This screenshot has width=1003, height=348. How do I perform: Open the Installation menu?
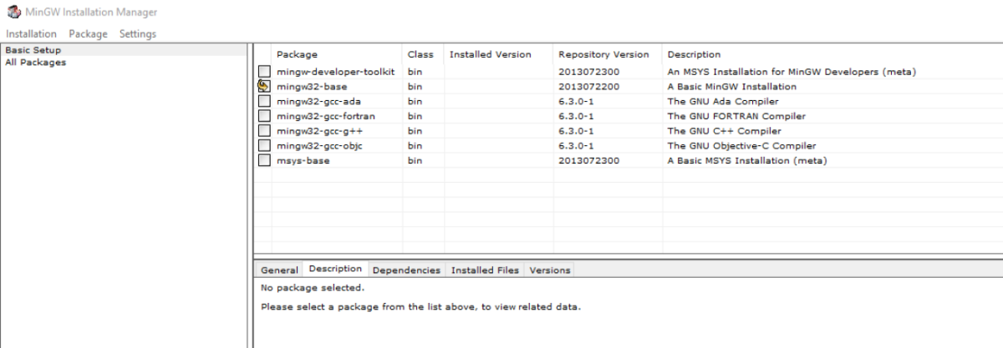coord(31,33)
